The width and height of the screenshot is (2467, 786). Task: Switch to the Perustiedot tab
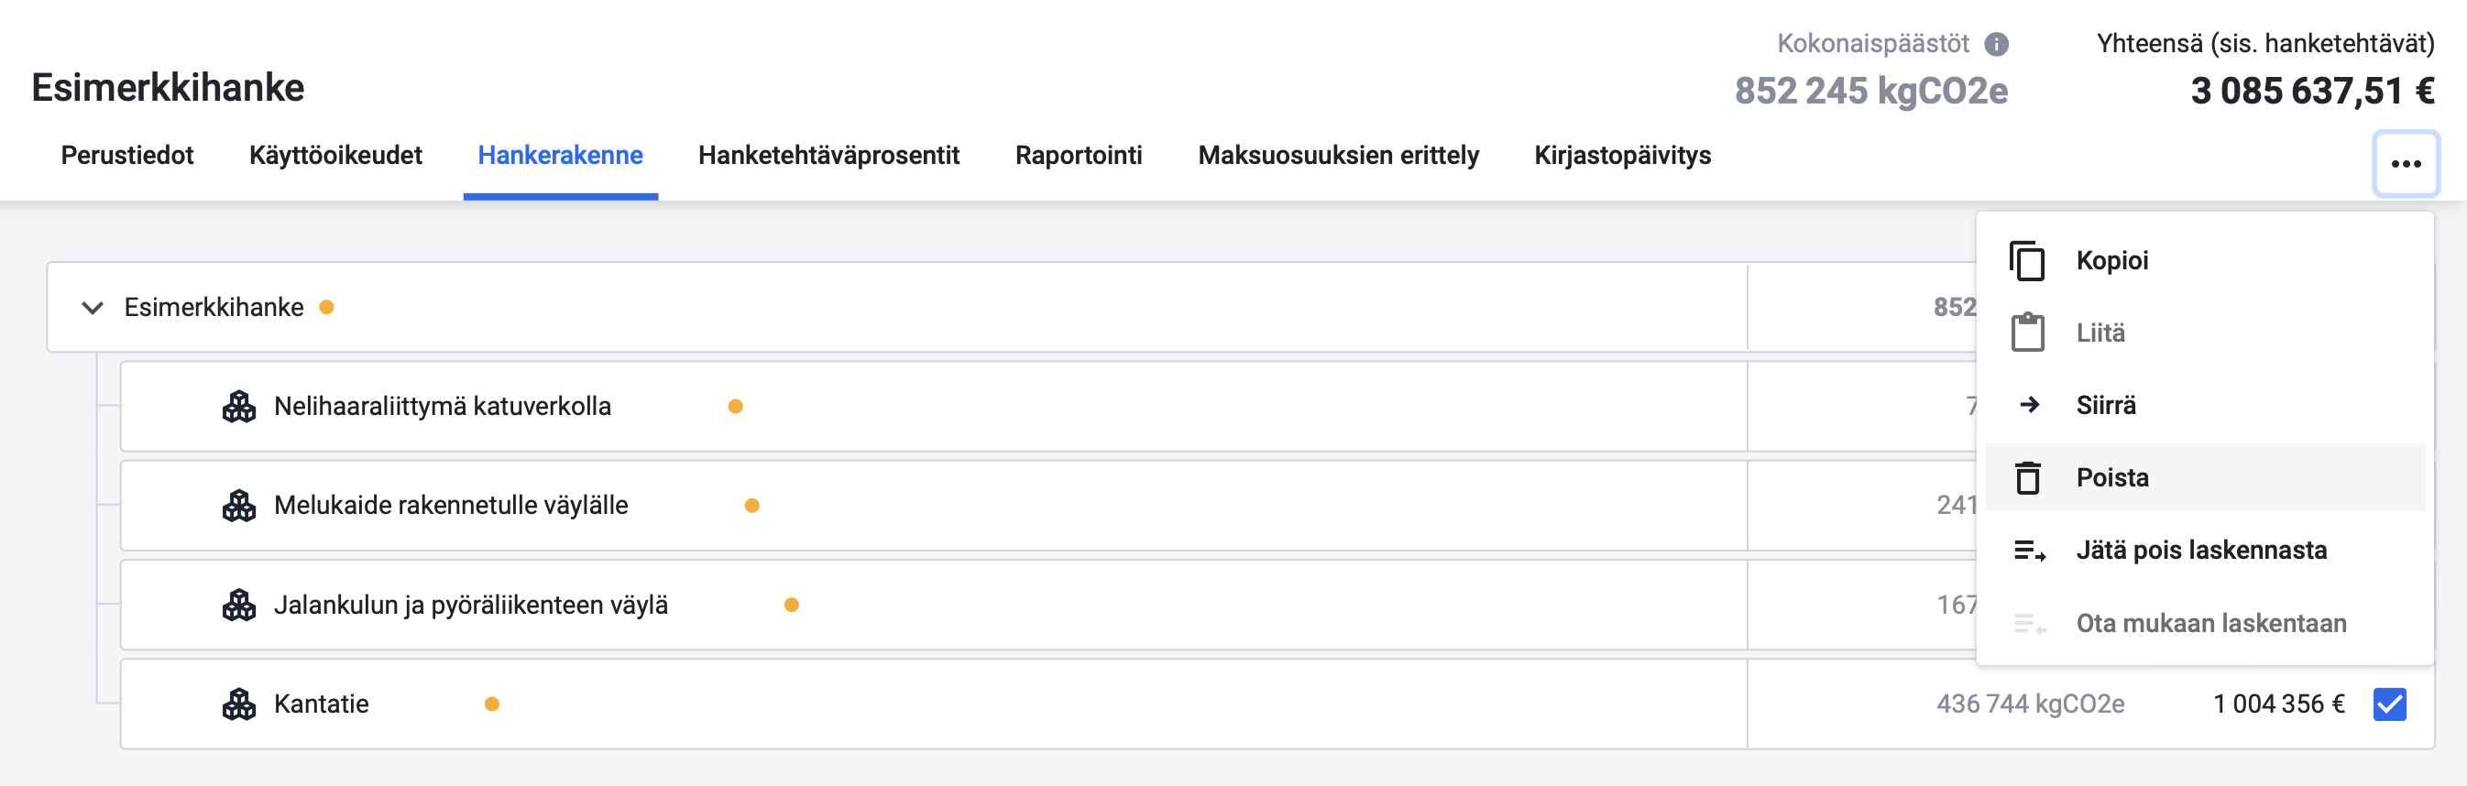tap(126, 155)
